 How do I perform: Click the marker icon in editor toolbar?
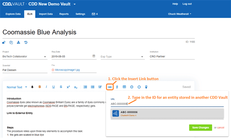(146, 87)
